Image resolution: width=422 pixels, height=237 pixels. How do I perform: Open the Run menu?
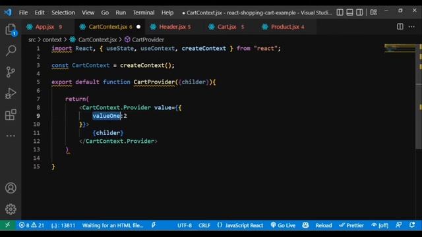pos(121,13)
